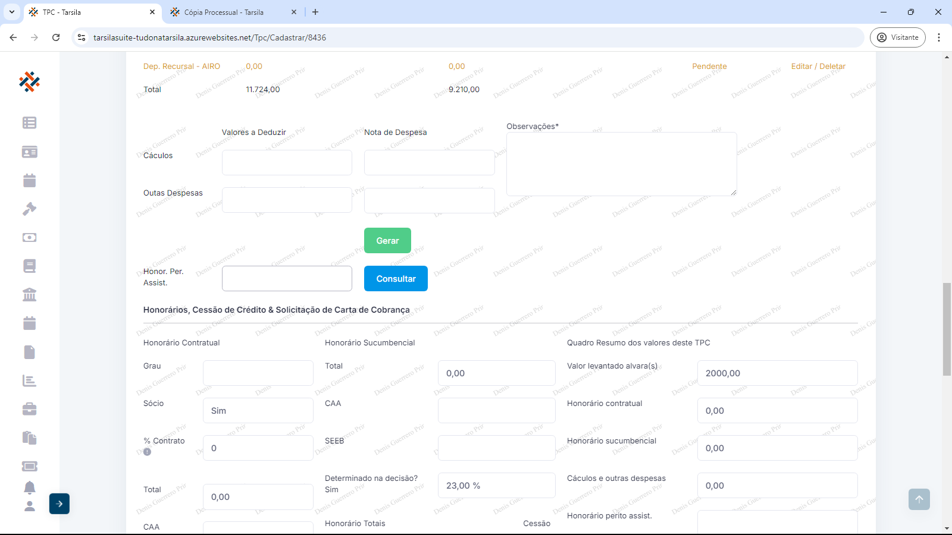The height and width of the screenshot is (535, 952).
Task: Click the Editar / Deletar link
Action: pos(818,67)
